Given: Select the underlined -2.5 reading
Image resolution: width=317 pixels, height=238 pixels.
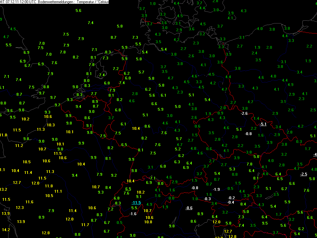Looking at the screenshot, I should (303, 174).
